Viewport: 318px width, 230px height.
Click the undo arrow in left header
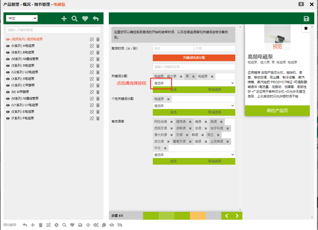click(96, 19)
